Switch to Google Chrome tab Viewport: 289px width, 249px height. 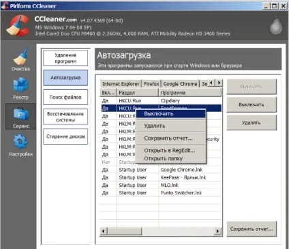coord(180,84)
